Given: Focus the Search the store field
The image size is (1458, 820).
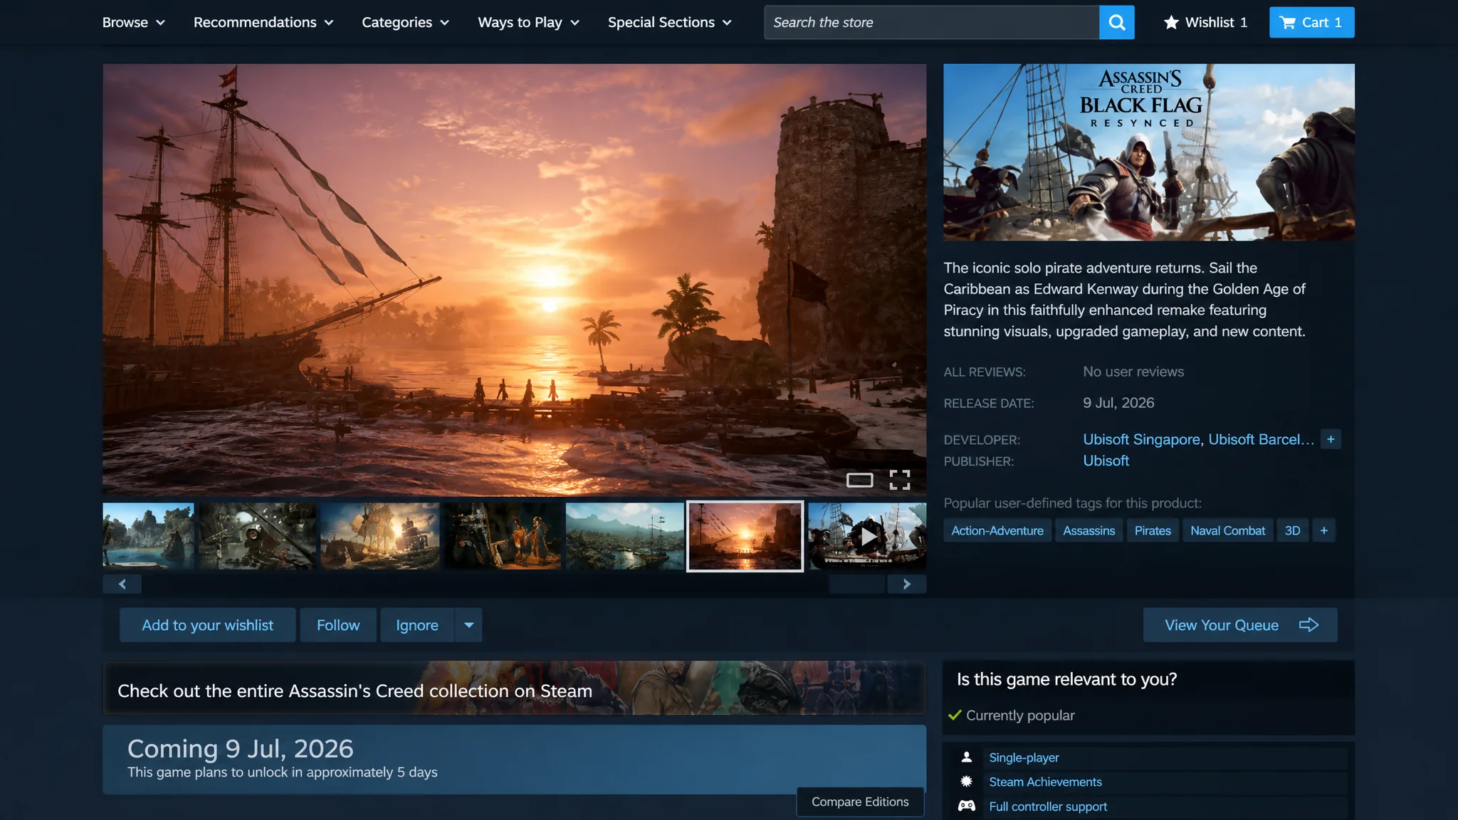Looking at the screenshot, I should [x=931, y=22].
